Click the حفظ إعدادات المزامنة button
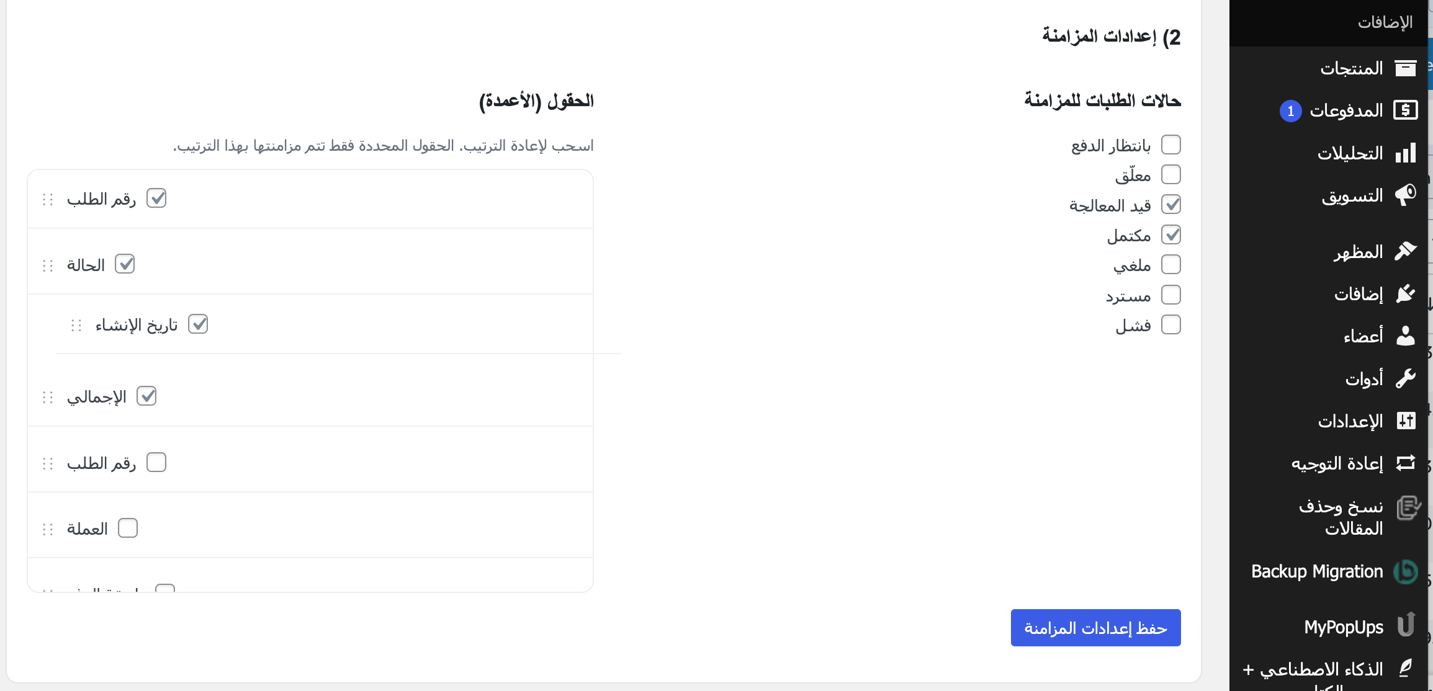Image resolution: width=1433 pixels, height=691 pixels. pos(1095,628)
